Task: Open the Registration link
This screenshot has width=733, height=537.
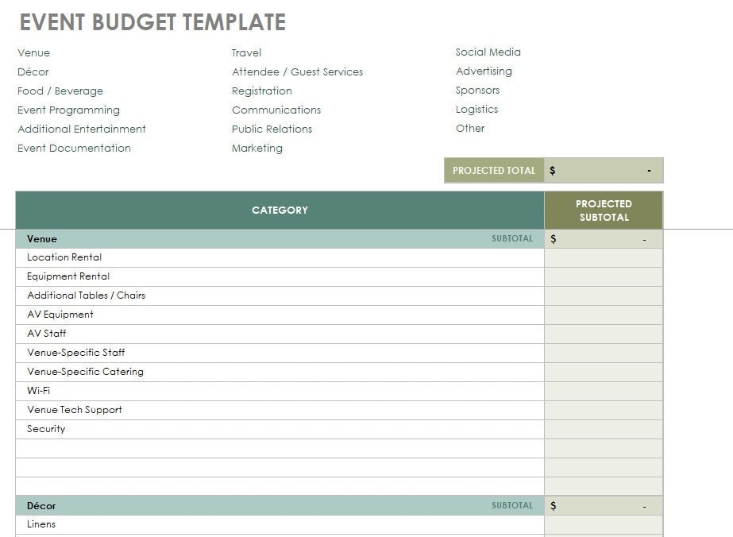Action: tap(261, 91)
